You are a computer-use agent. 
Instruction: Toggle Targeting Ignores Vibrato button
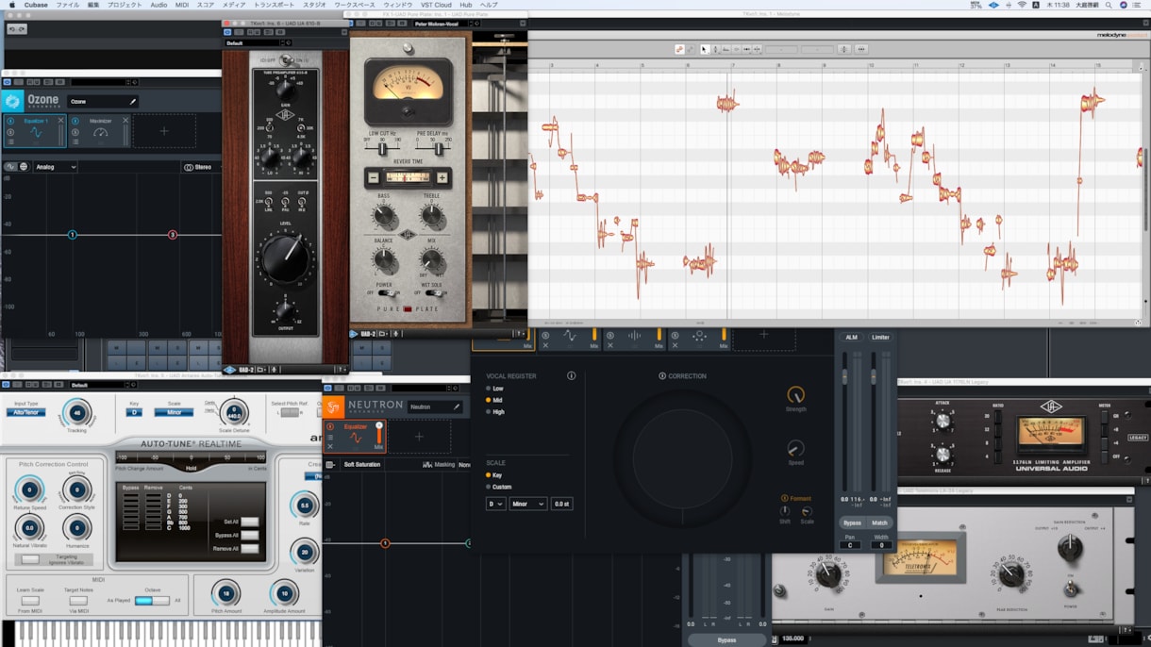30,559
